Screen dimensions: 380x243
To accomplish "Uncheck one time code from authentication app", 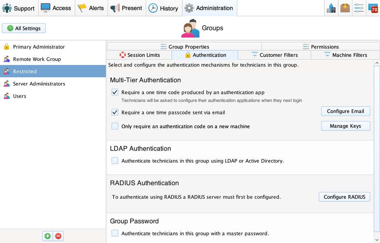I will pos(115,92).
